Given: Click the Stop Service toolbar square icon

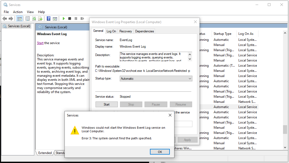Looking at the screenshot, I should pos(70,19).
